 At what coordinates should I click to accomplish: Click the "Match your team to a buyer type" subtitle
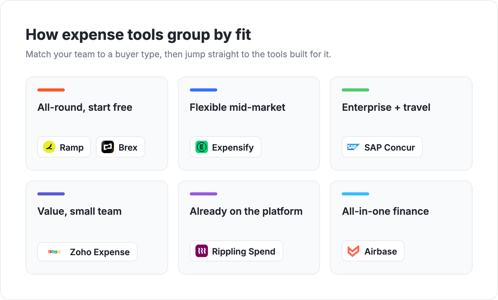tap(178, 54)
